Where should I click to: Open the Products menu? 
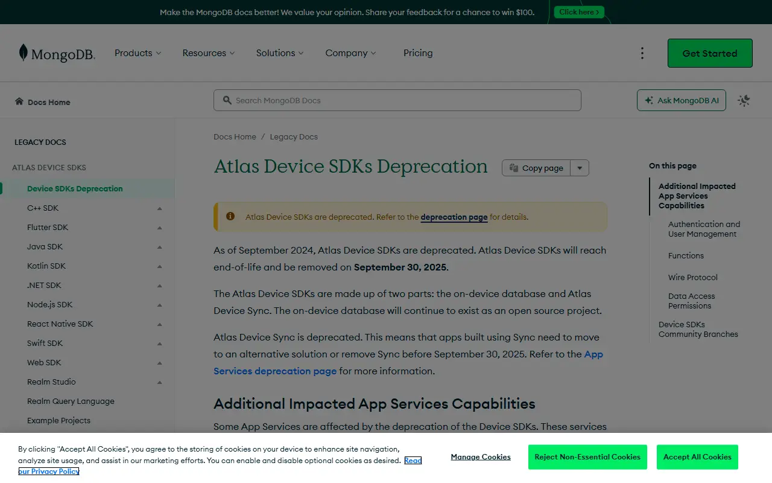pyautogui.click(x=138, y=53)
